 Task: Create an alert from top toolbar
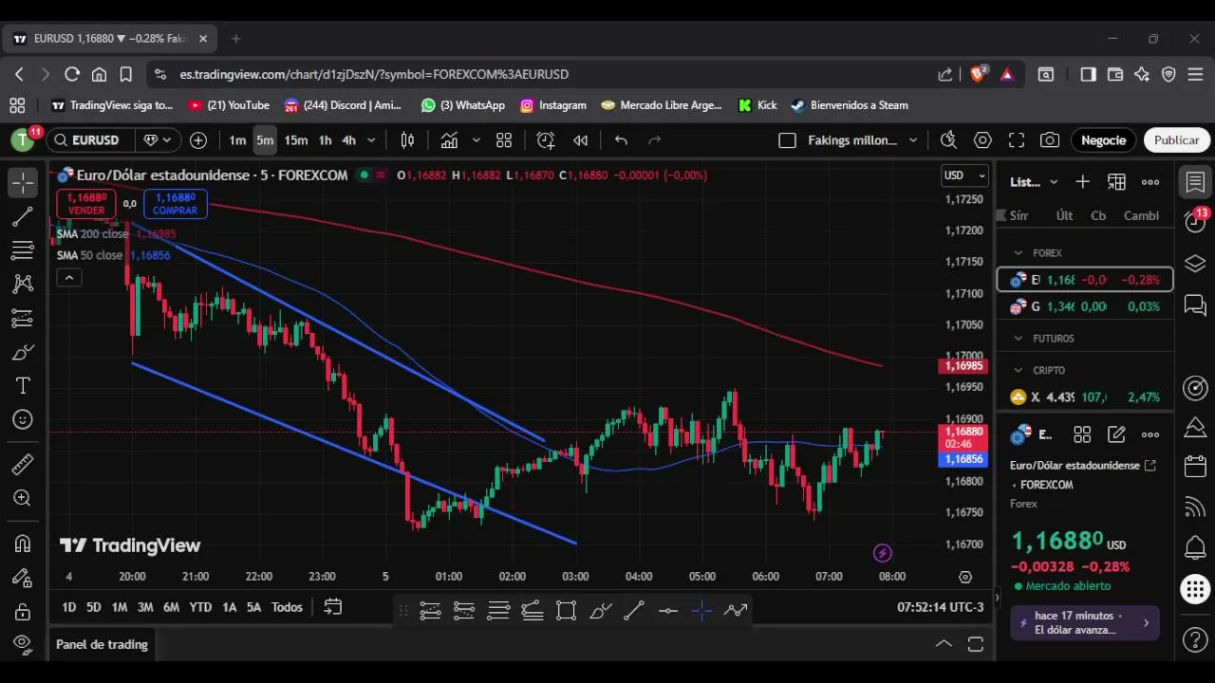pos(546,140)
